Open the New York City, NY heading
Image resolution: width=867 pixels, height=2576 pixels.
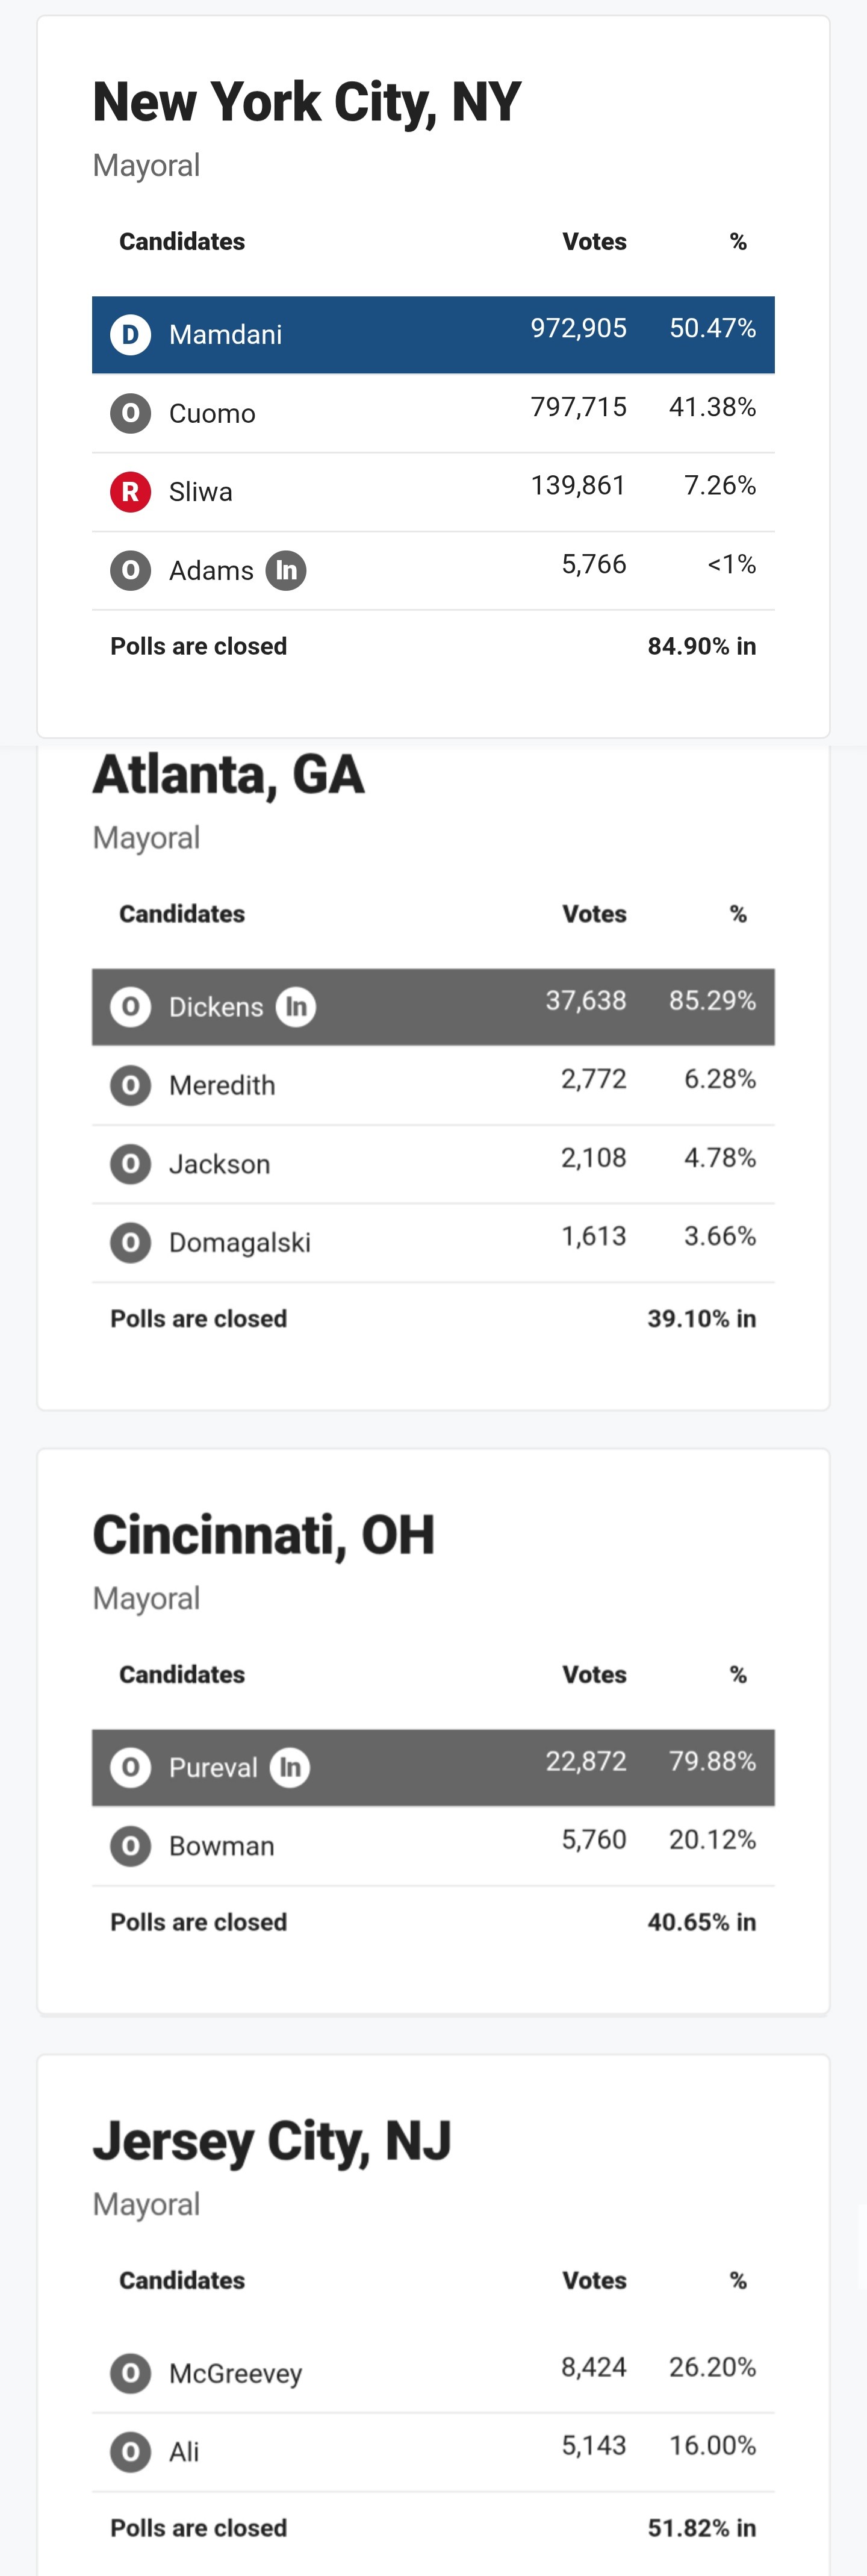pos(307,102)
